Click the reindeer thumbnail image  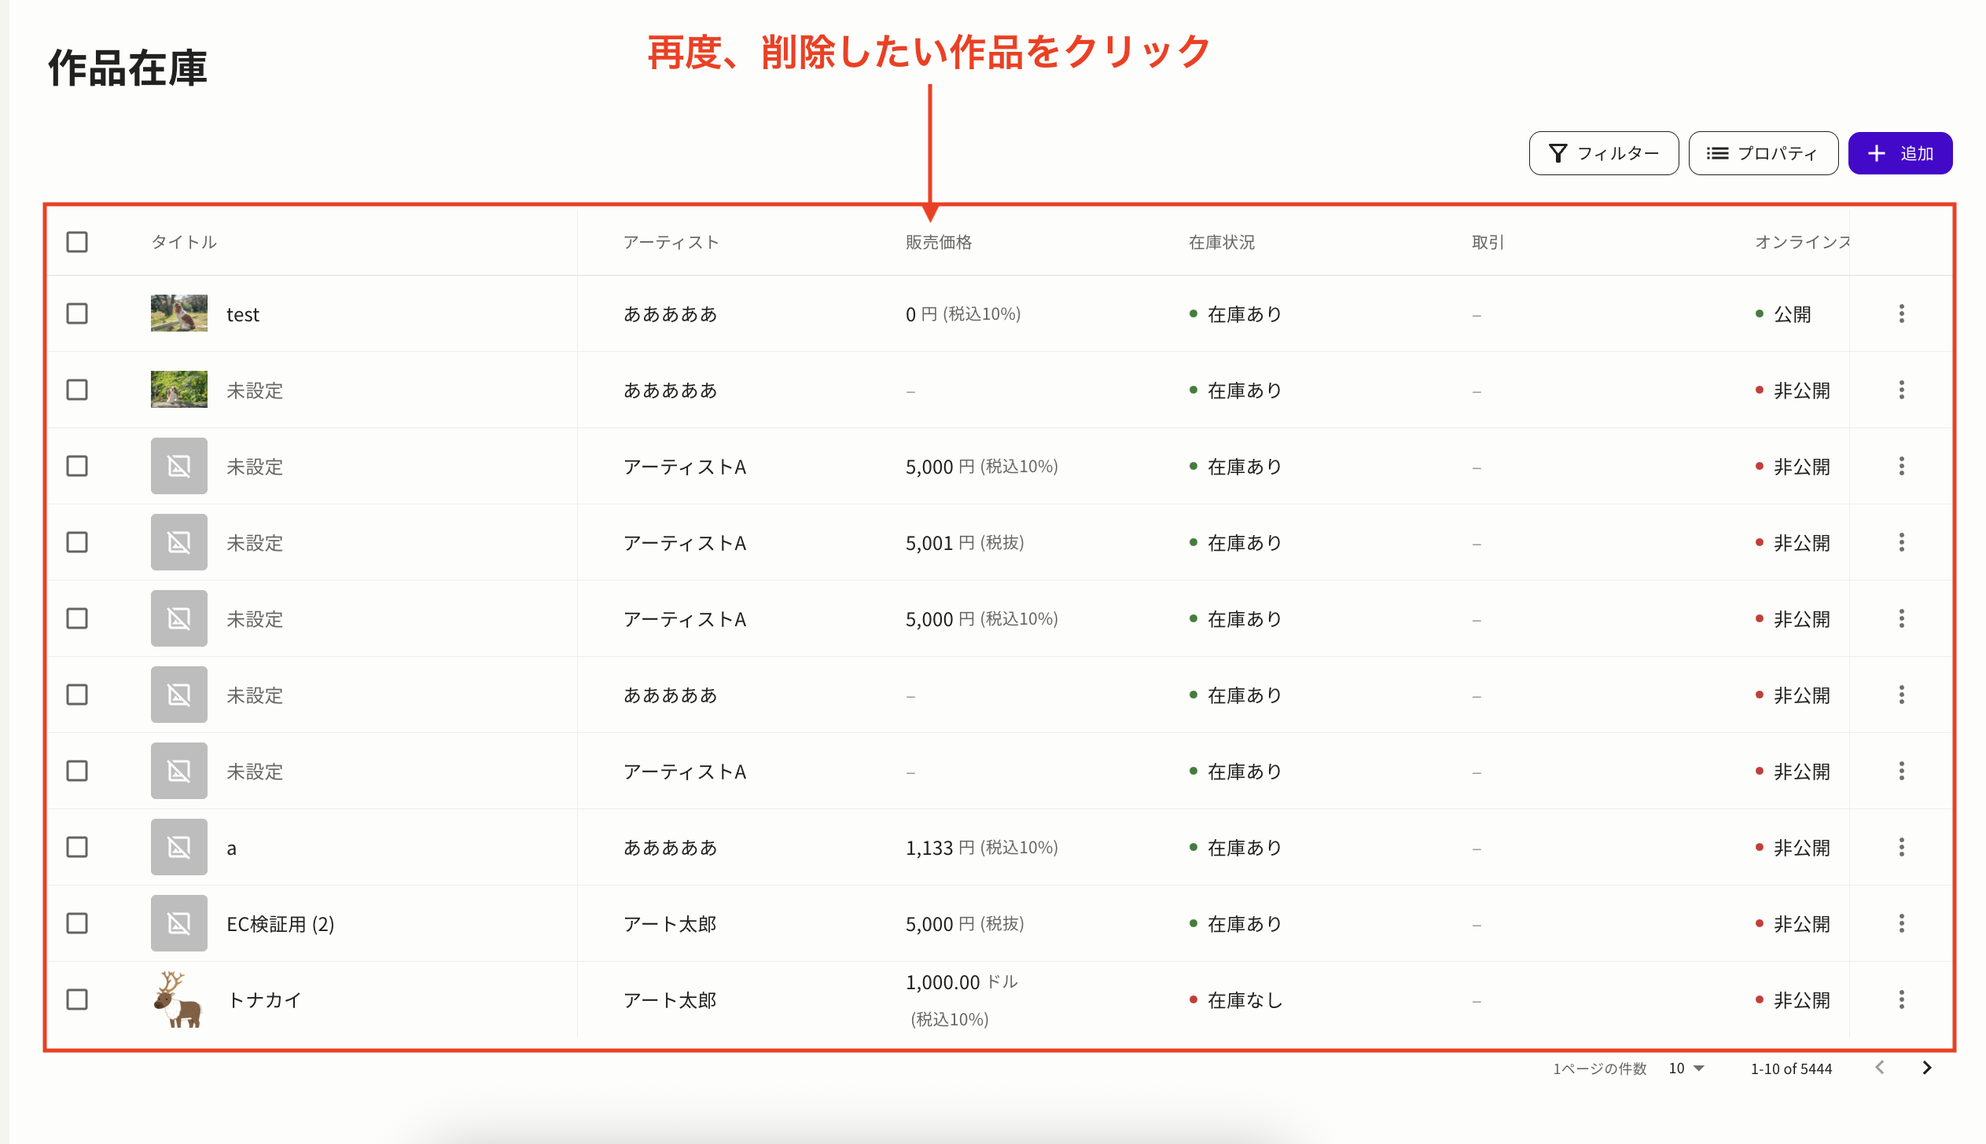[178, 999]
